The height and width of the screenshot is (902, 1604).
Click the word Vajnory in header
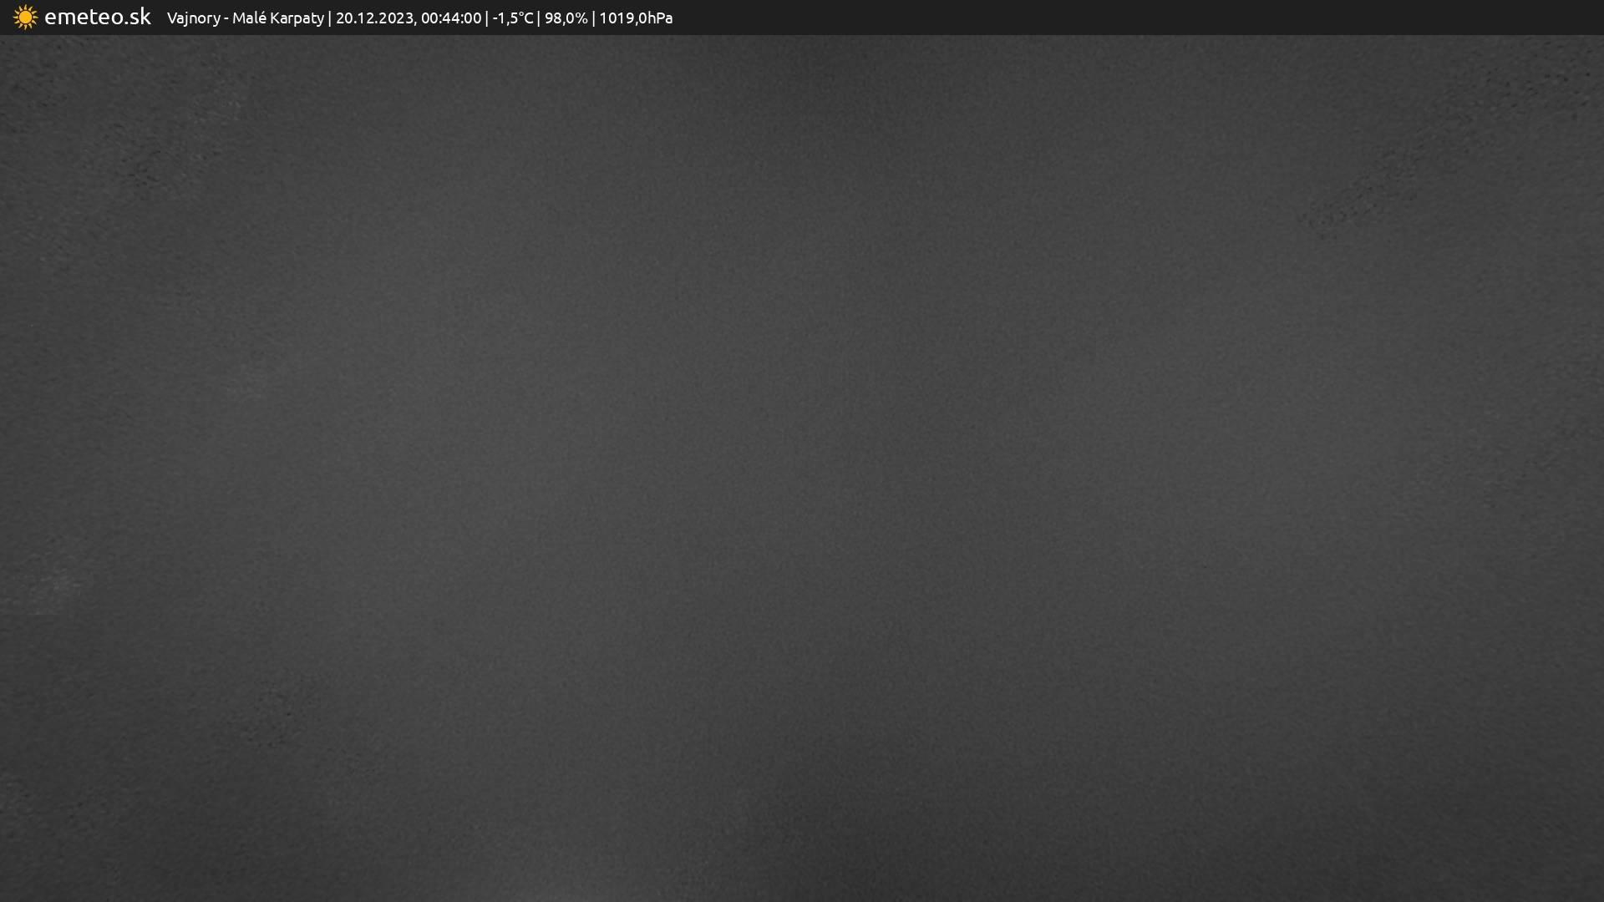tap(193, 18)
